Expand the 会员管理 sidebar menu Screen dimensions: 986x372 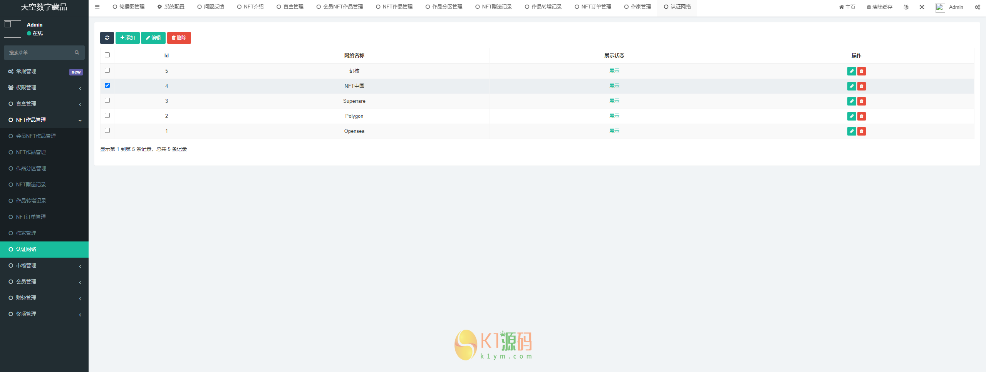(x=44, y=282)
